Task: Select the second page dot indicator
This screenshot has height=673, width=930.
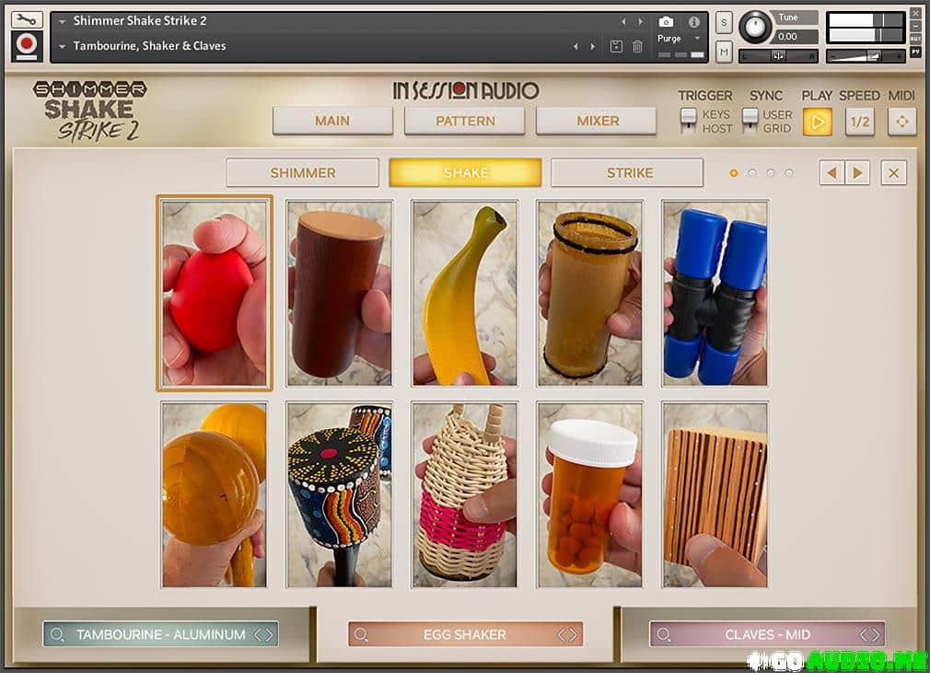Action: pos(752,173)
